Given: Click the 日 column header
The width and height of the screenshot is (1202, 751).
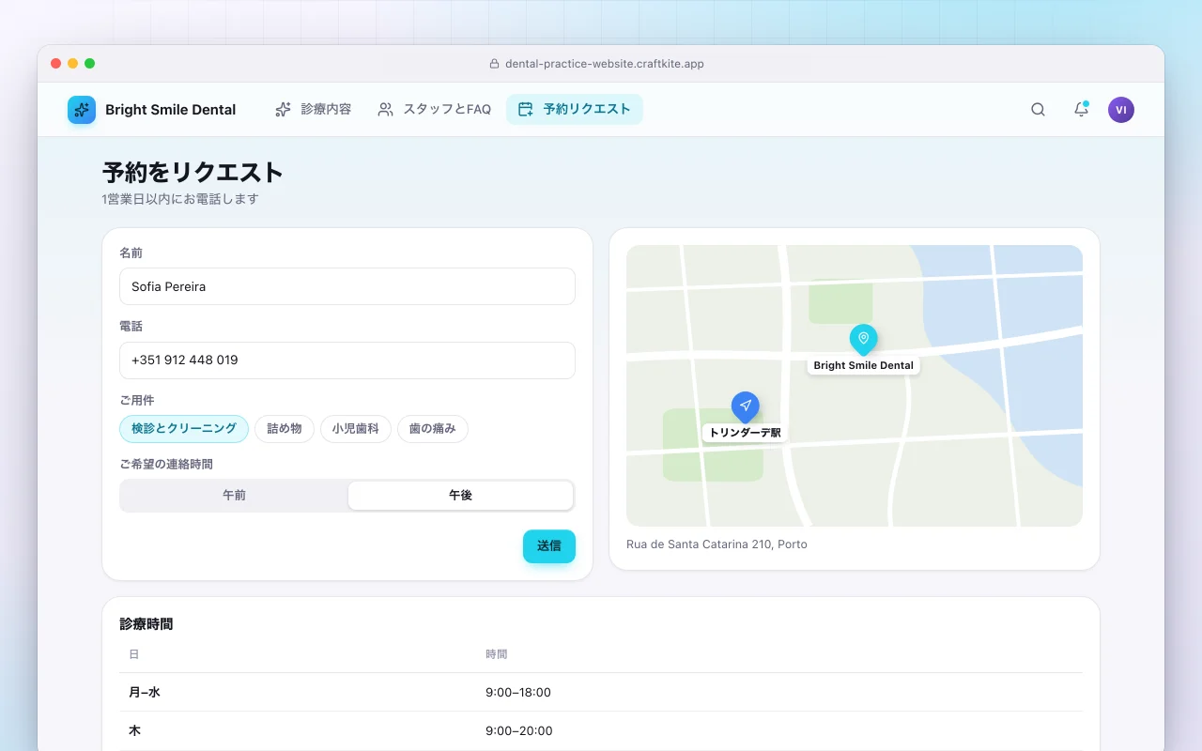Looking at the screenshot, I should [x=134, y=654].
